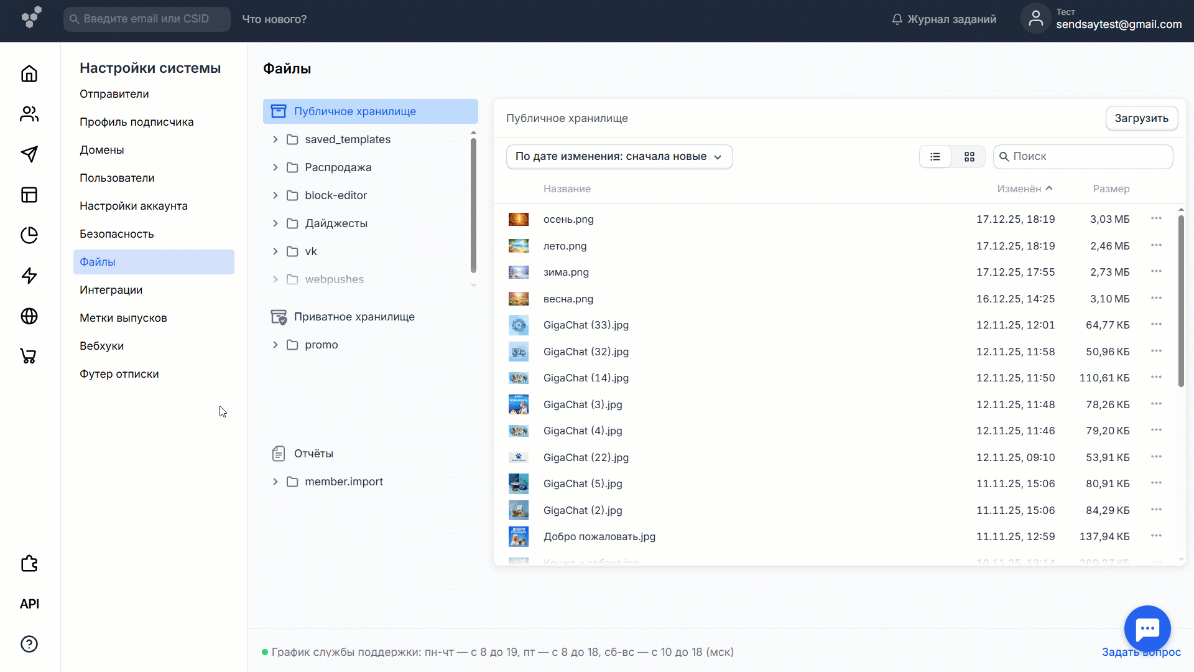Click the Загрузить upload button

click(x=1142, y=118)
